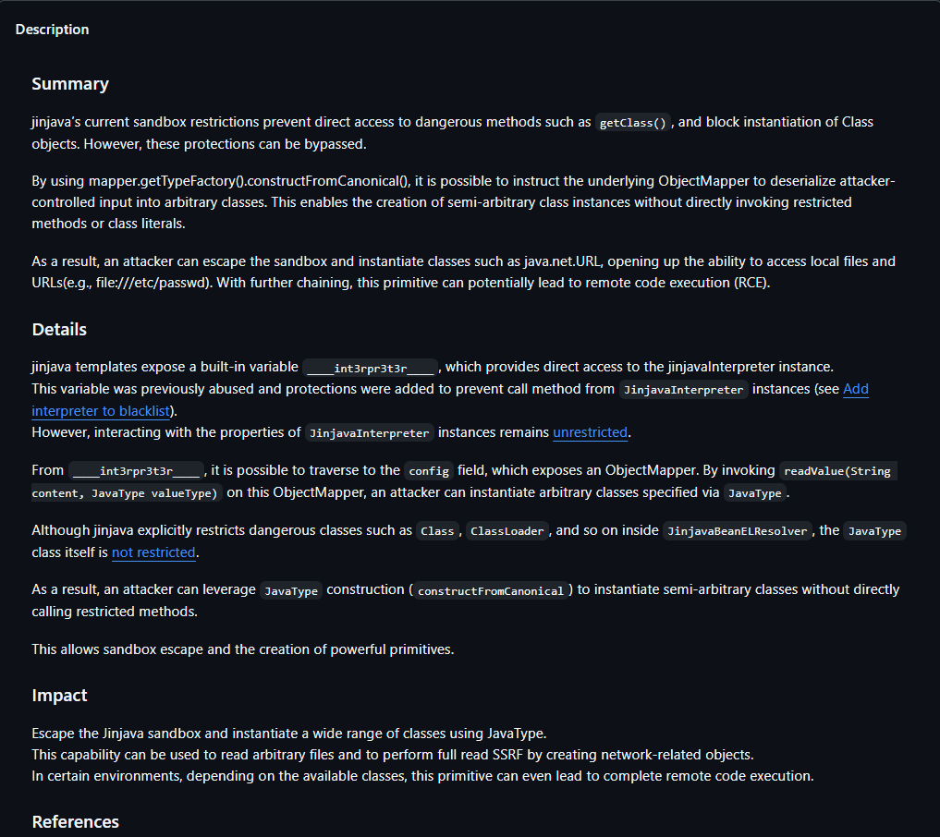This screenshot has height=837, width=940.
Task: Click the int3rpr3t3r code after "built-in variable"
Action: pos(370,368)
